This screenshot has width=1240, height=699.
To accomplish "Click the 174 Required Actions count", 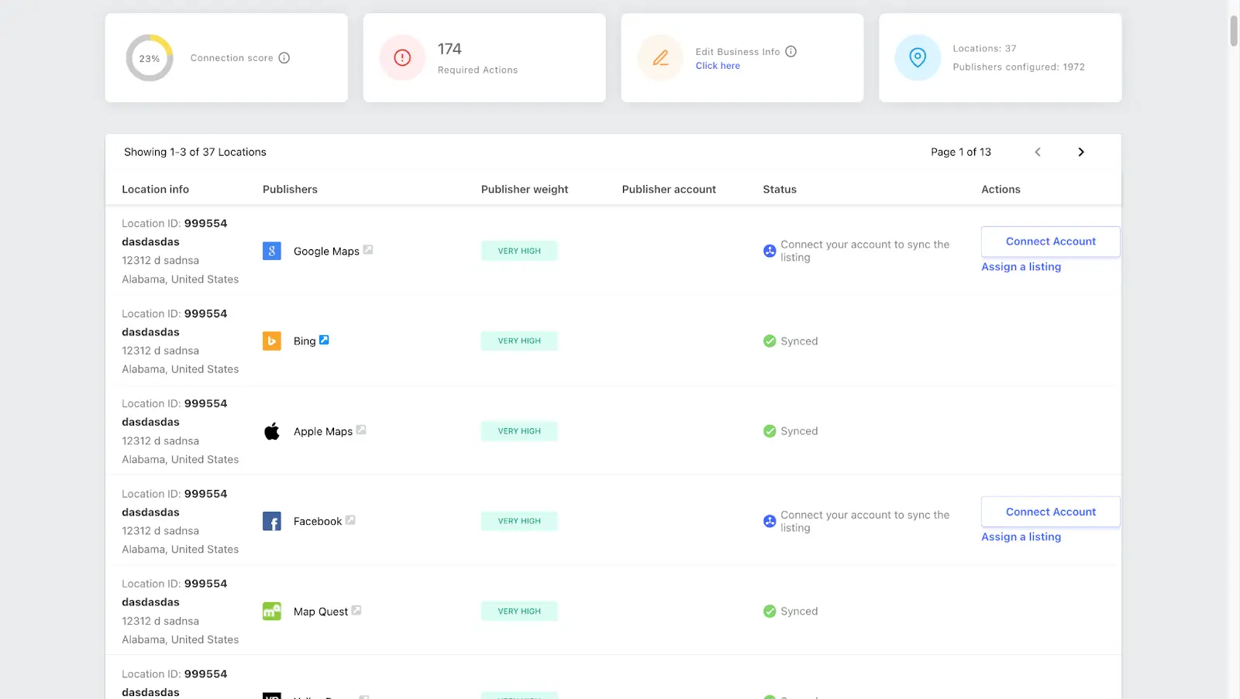I will click(449, 49).
